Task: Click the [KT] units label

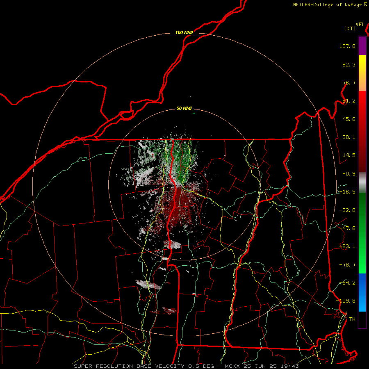Action: (350, 28)
